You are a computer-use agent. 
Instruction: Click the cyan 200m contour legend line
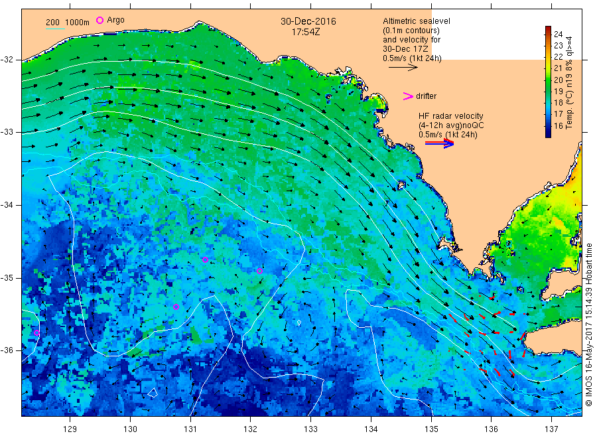tap(55, 29)
